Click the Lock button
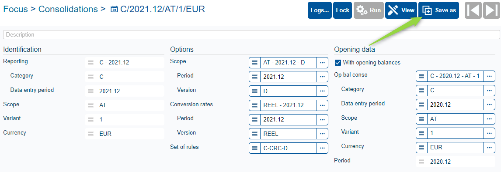 click(x=342, y=10)
